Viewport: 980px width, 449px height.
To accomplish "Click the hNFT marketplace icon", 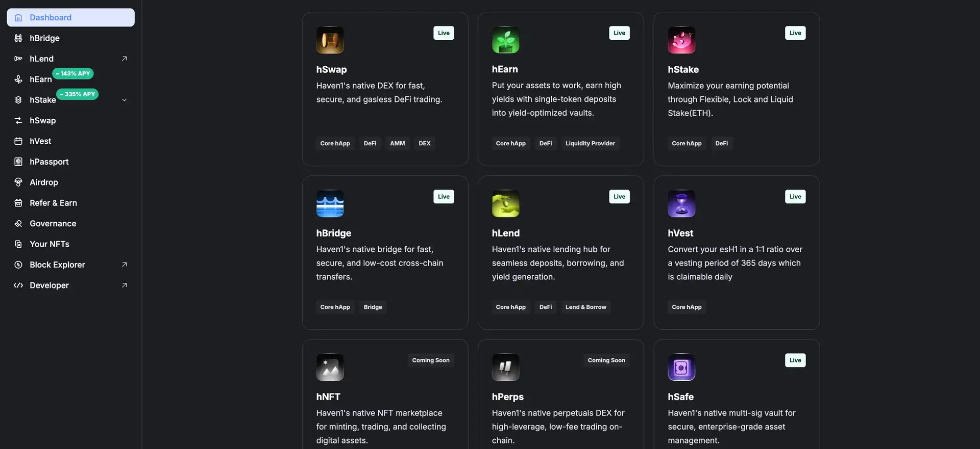I will [x=330, y=367].
